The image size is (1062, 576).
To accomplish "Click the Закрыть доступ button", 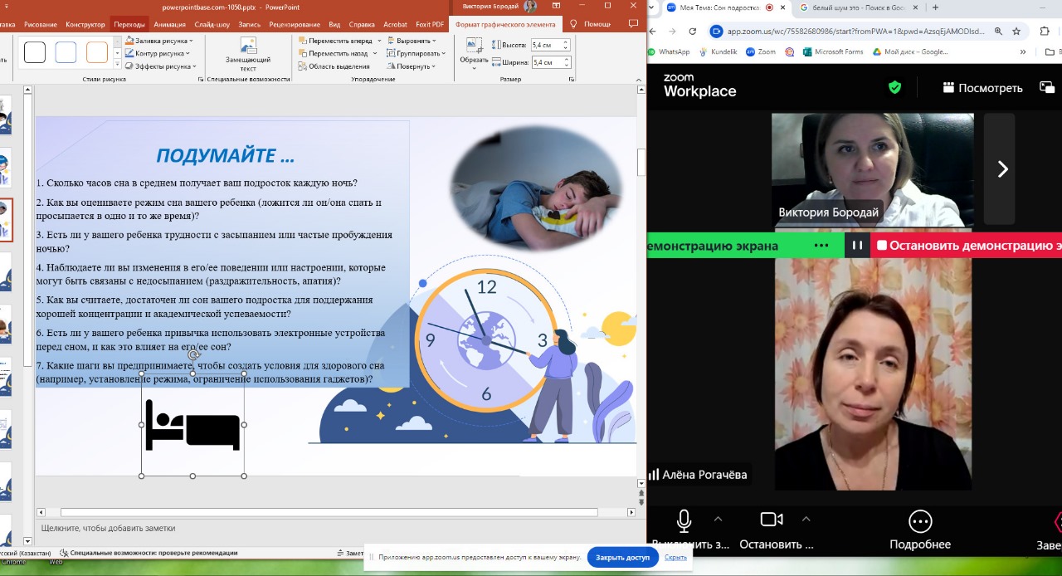I will pyautogui.click(x=622, y=558).
